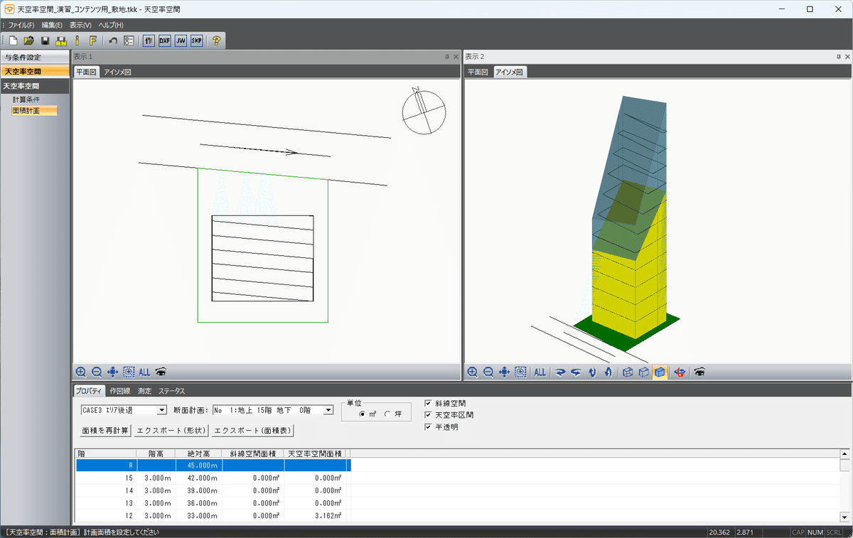Screen dimensions: 853x538
Task: Select table row for floor 15
Action: 213,478
